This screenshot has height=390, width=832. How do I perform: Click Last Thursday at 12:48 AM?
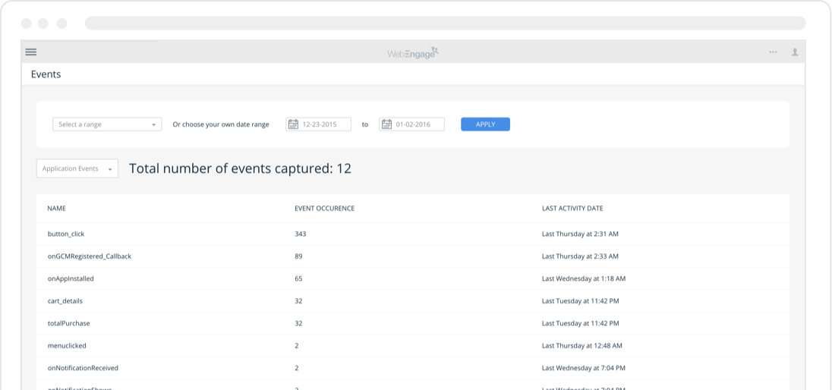tap(582, 345)
